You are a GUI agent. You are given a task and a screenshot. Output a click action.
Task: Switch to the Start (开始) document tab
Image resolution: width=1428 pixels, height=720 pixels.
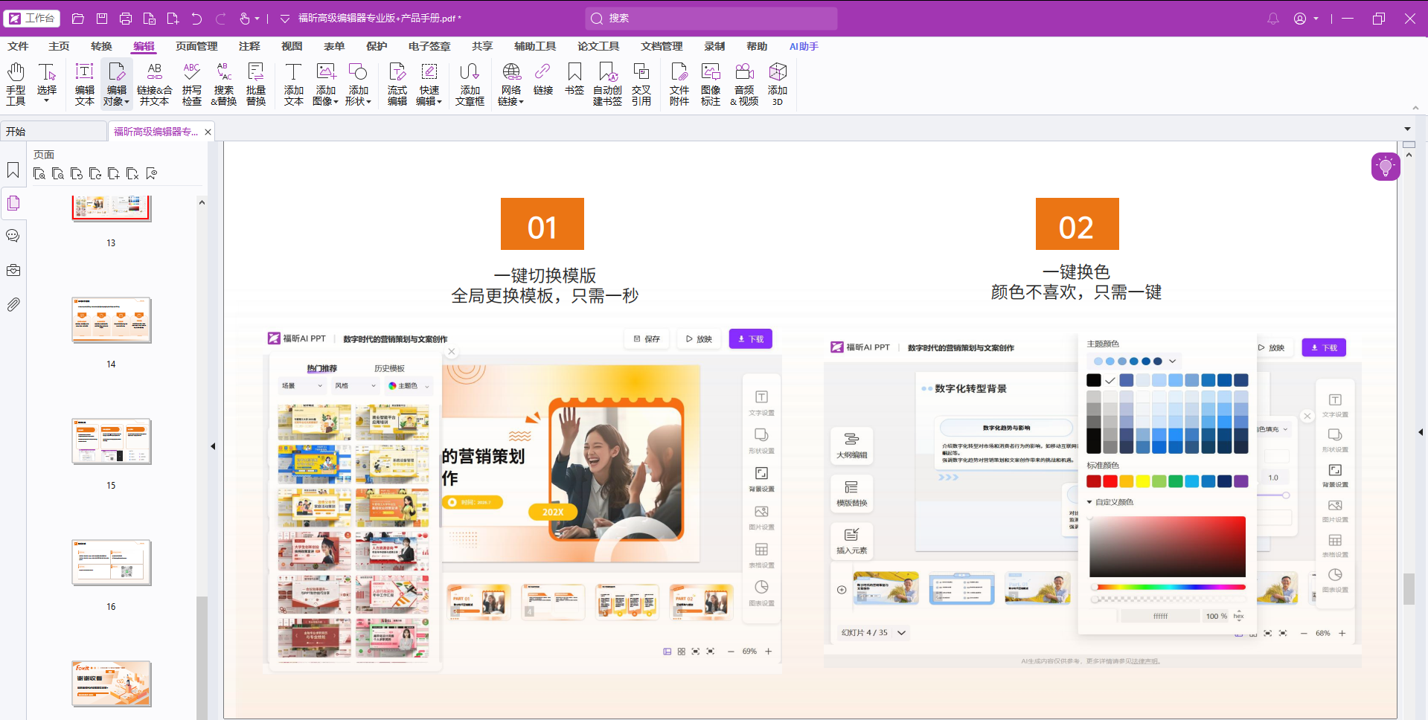[54, 132]
